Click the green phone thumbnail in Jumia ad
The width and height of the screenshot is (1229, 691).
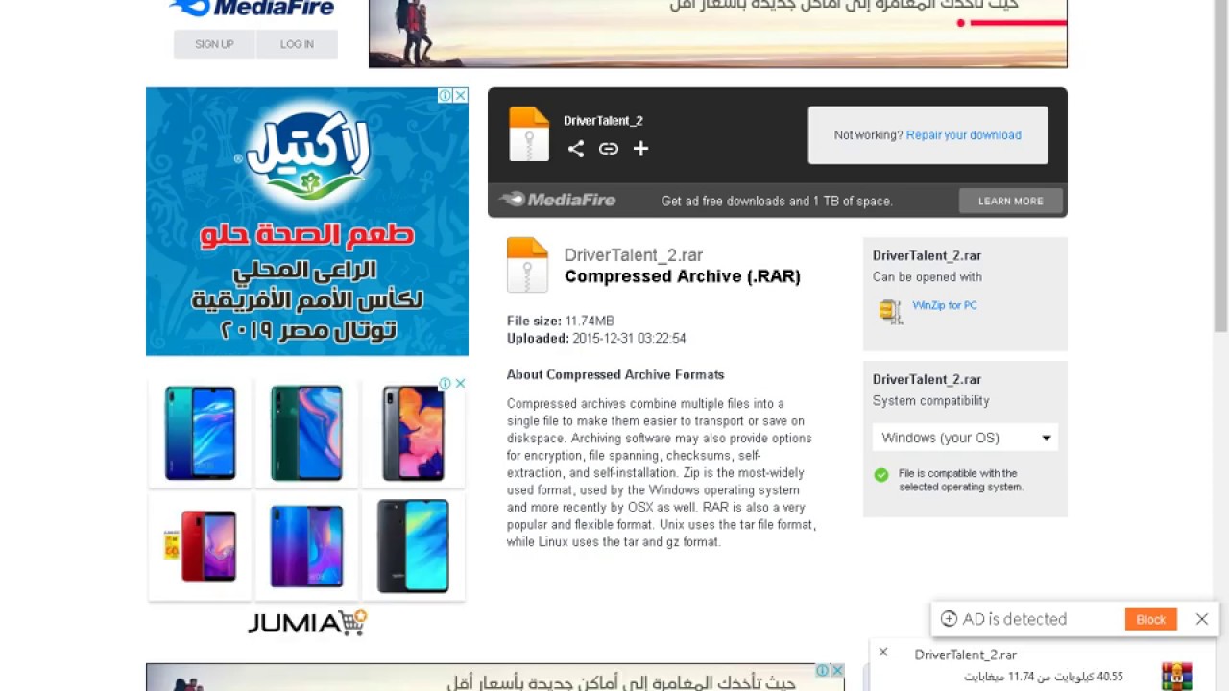pos(306,433)
